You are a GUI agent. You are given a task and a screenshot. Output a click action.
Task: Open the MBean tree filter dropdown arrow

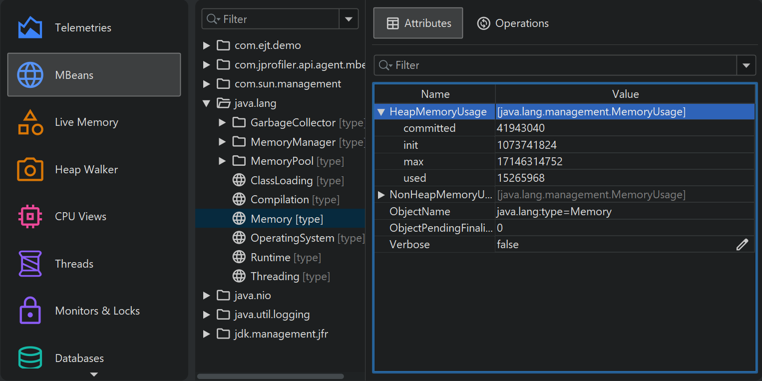pos(348,19)
